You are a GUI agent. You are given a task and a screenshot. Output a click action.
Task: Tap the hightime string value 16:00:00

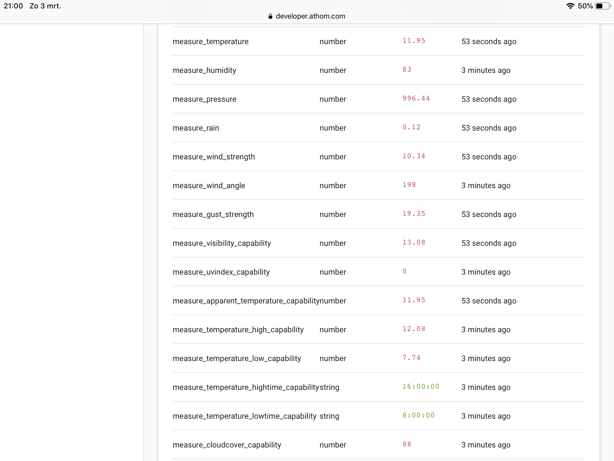(x=420, y=387)
